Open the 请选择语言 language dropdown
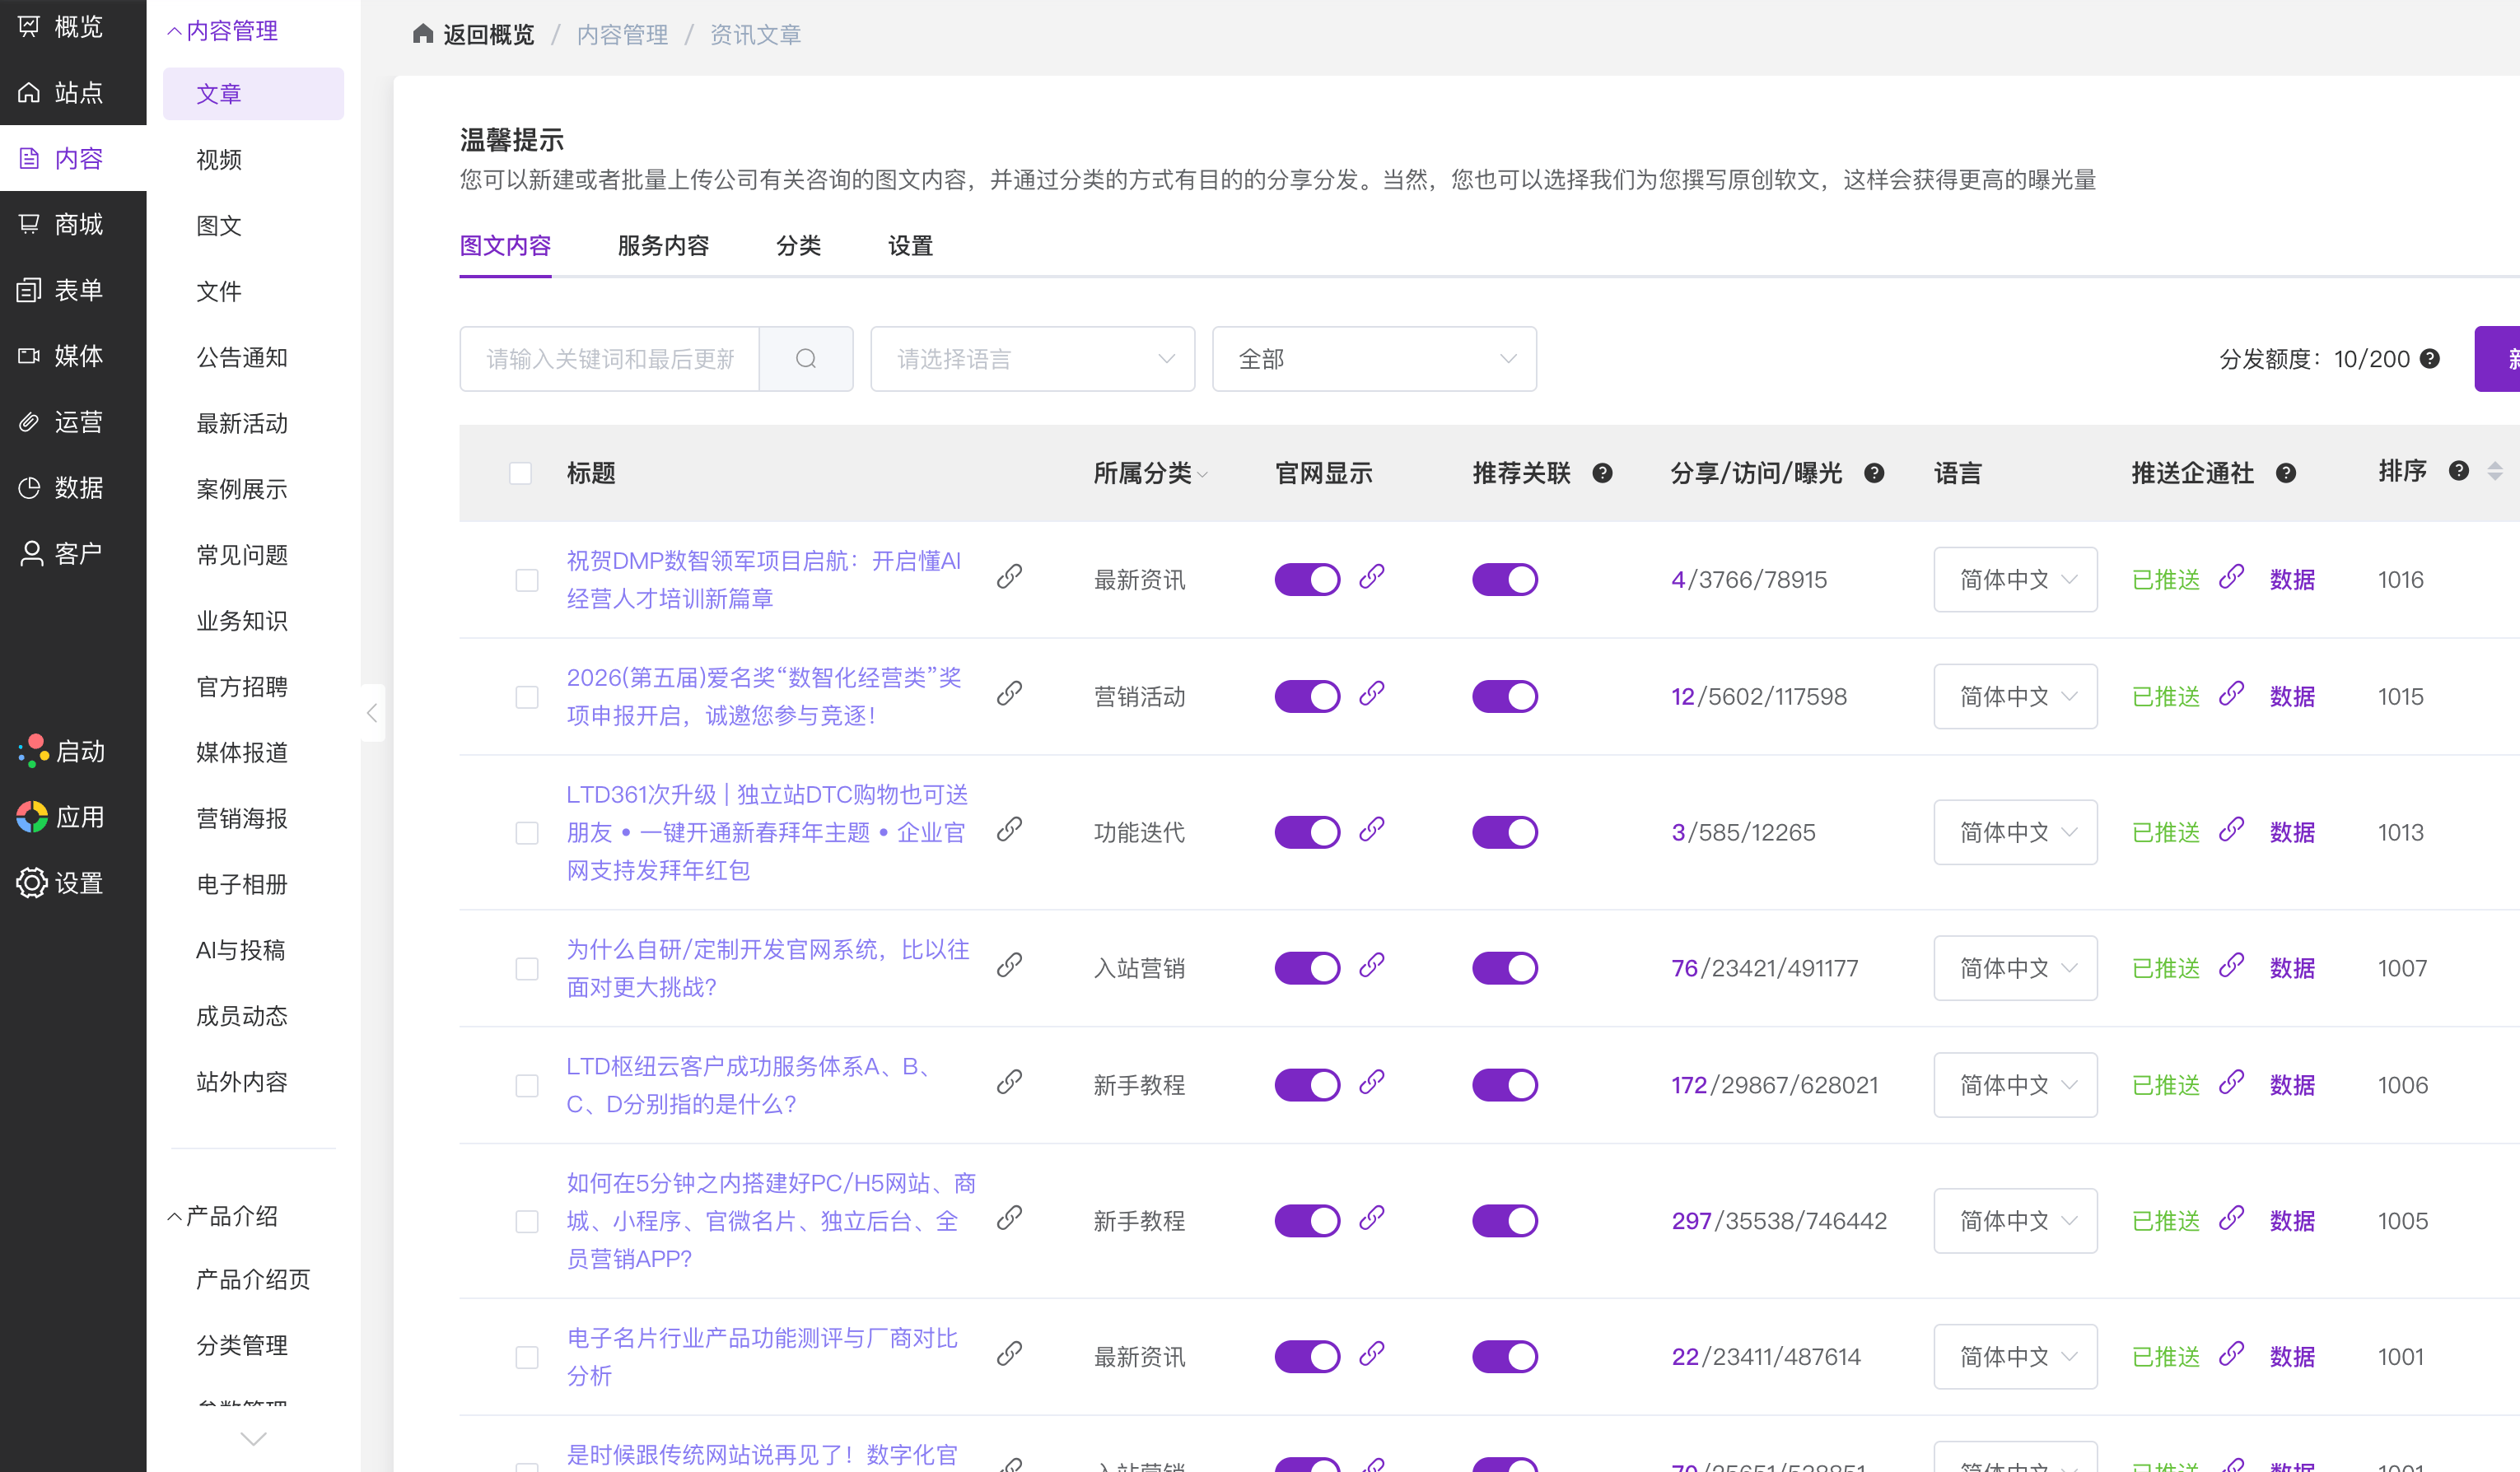Image resolution: width=2520 pixels, height=1472 pixels. tap(1032, 359)
